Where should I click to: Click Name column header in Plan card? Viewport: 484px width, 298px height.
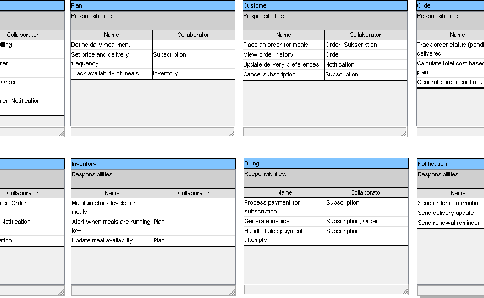pos(112,35)
